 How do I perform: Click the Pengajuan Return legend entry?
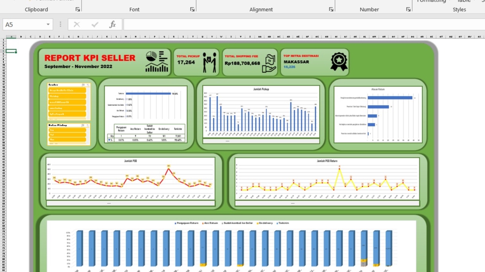(186, 223)
